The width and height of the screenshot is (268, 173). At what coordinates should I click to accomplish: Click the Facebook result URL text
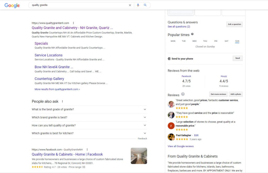tap(57, 150)
